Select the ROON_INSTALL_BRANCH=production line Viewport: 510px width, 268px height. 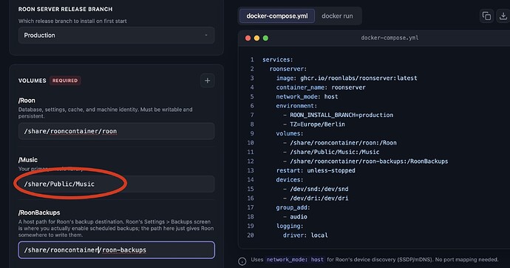click(338, 115)
